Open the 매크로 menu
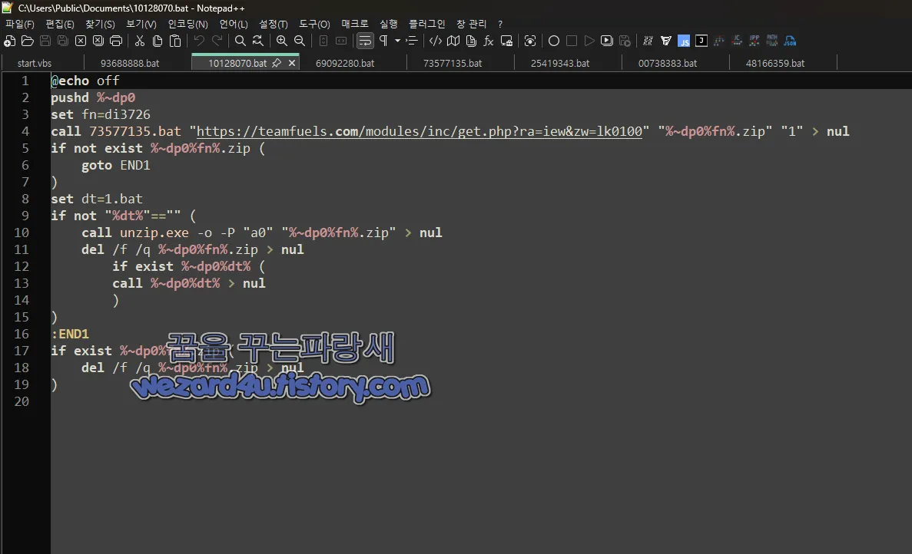This screenshot has width=912, height=554. [355, 24]
